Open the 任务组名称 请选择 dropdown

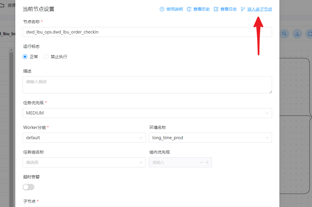(84, 162)
